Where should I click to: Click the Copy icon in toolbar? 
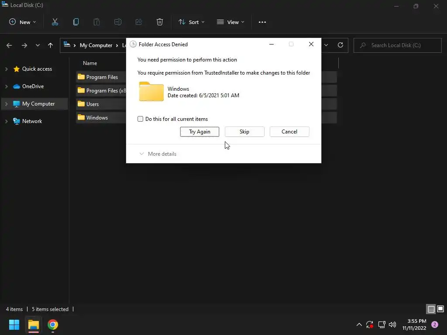(x=76, y=22)
